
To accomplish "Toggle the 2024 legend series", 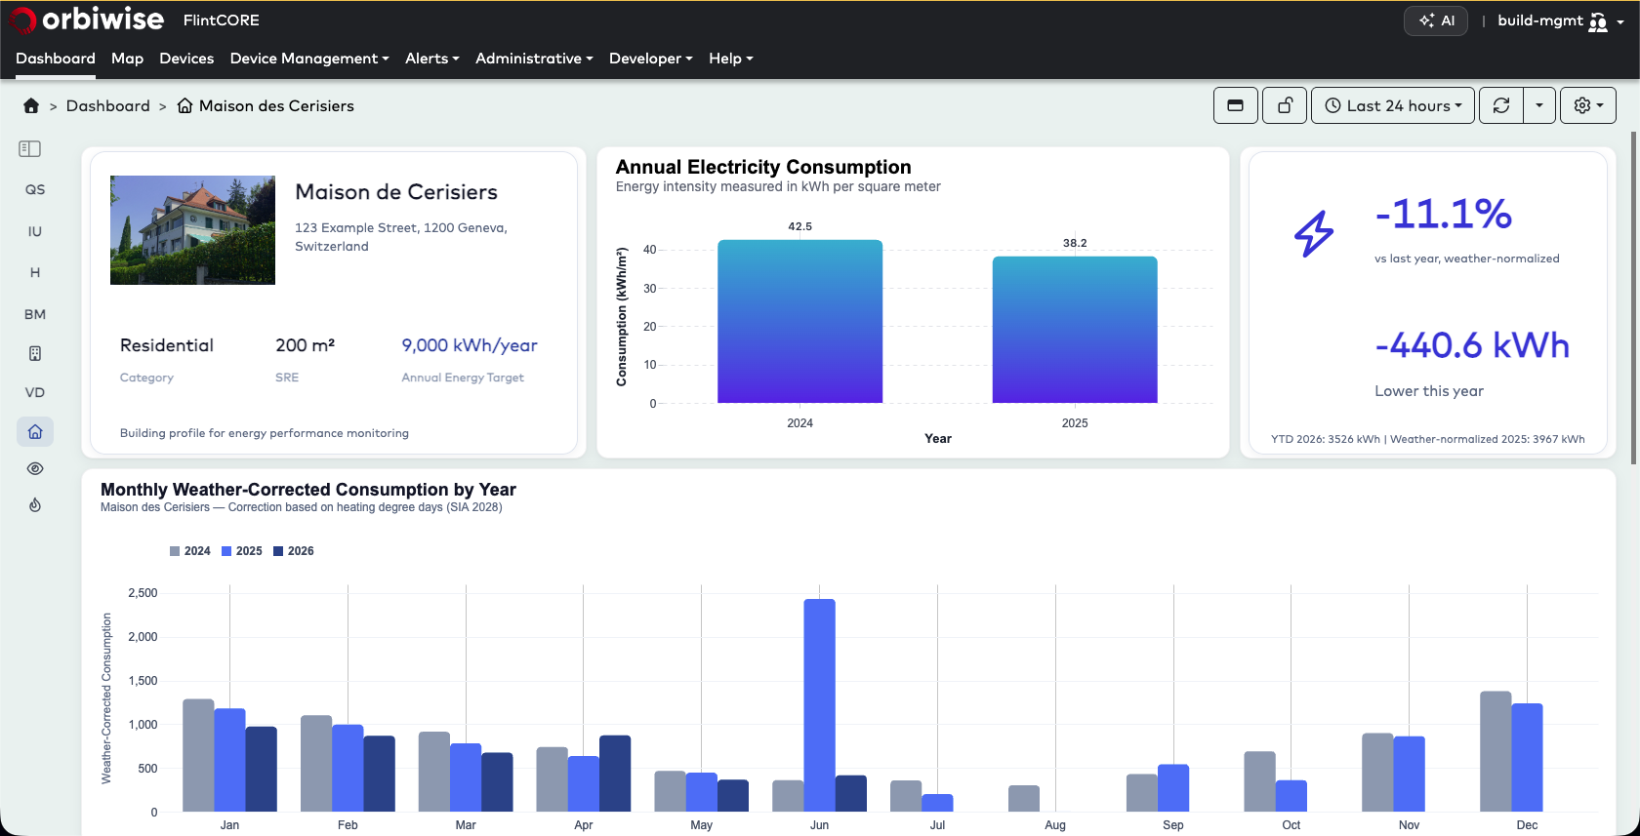I will (190, 551).
